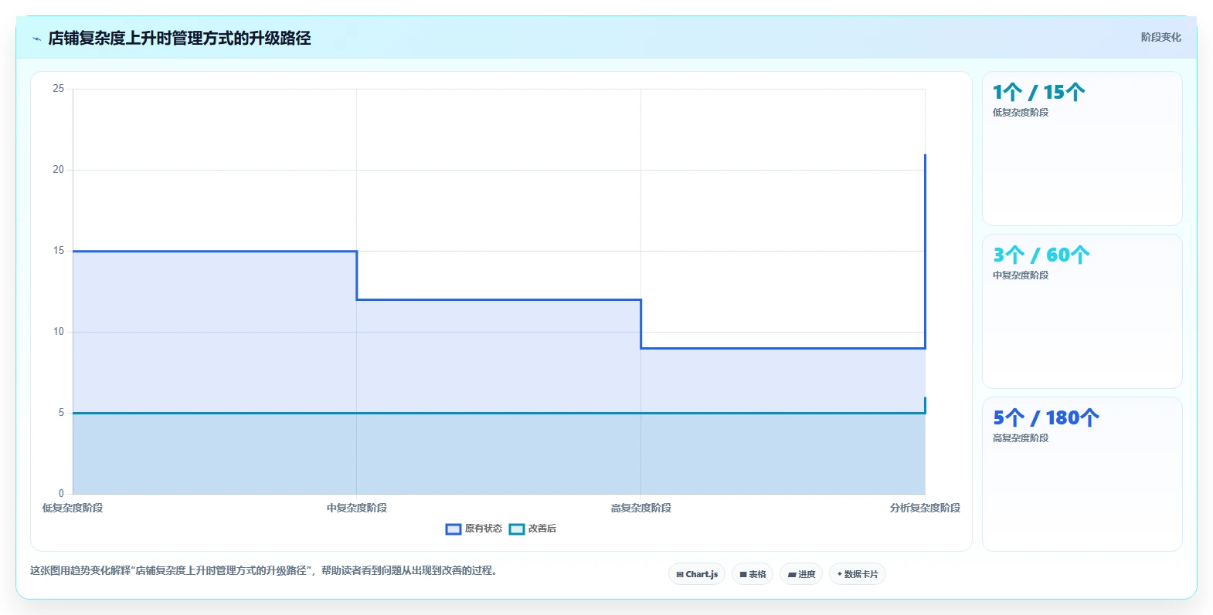Click the 高复杂度阶段 card caption under 5个 / 180个
Image resolution: width=1213 pixels, height=615 pixels.
1021,438
